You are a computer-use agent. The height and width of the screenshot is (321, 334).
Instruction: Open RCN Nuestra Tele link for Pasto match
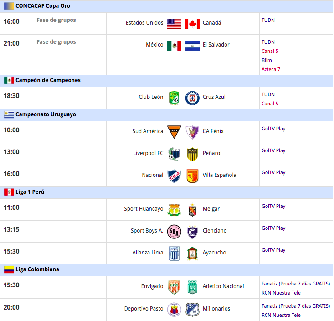point(281,315)
